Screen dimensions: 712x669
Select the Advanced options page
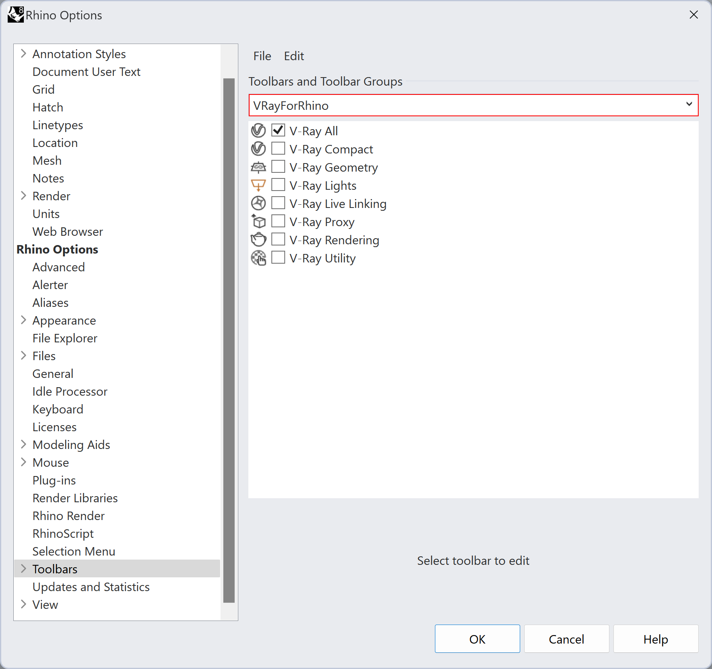point(59,267)
